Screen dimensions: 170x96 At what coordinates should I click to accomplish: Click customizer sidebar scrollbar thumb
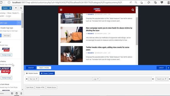(22, 20)
